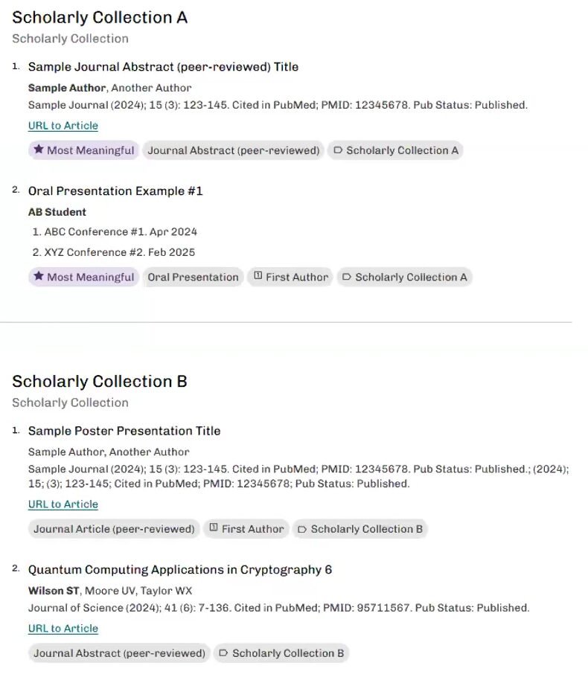Click Scholarly Collection A tag icon under Sample Journal Abstract

coord(338,150)
